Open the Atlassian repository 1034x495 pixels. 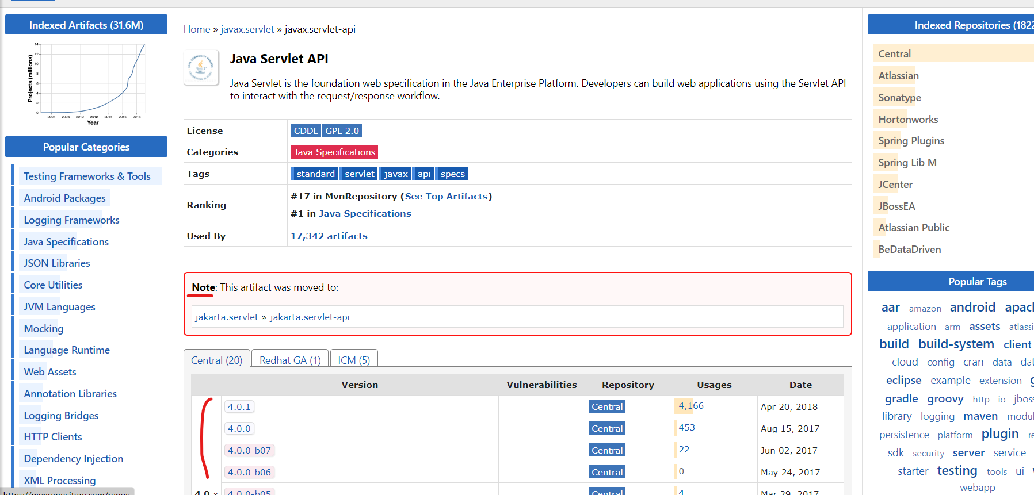tap(898, 76)
